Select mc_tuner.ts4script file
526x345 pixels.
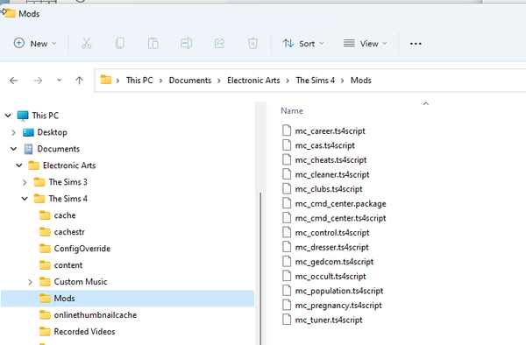point(329,320)
